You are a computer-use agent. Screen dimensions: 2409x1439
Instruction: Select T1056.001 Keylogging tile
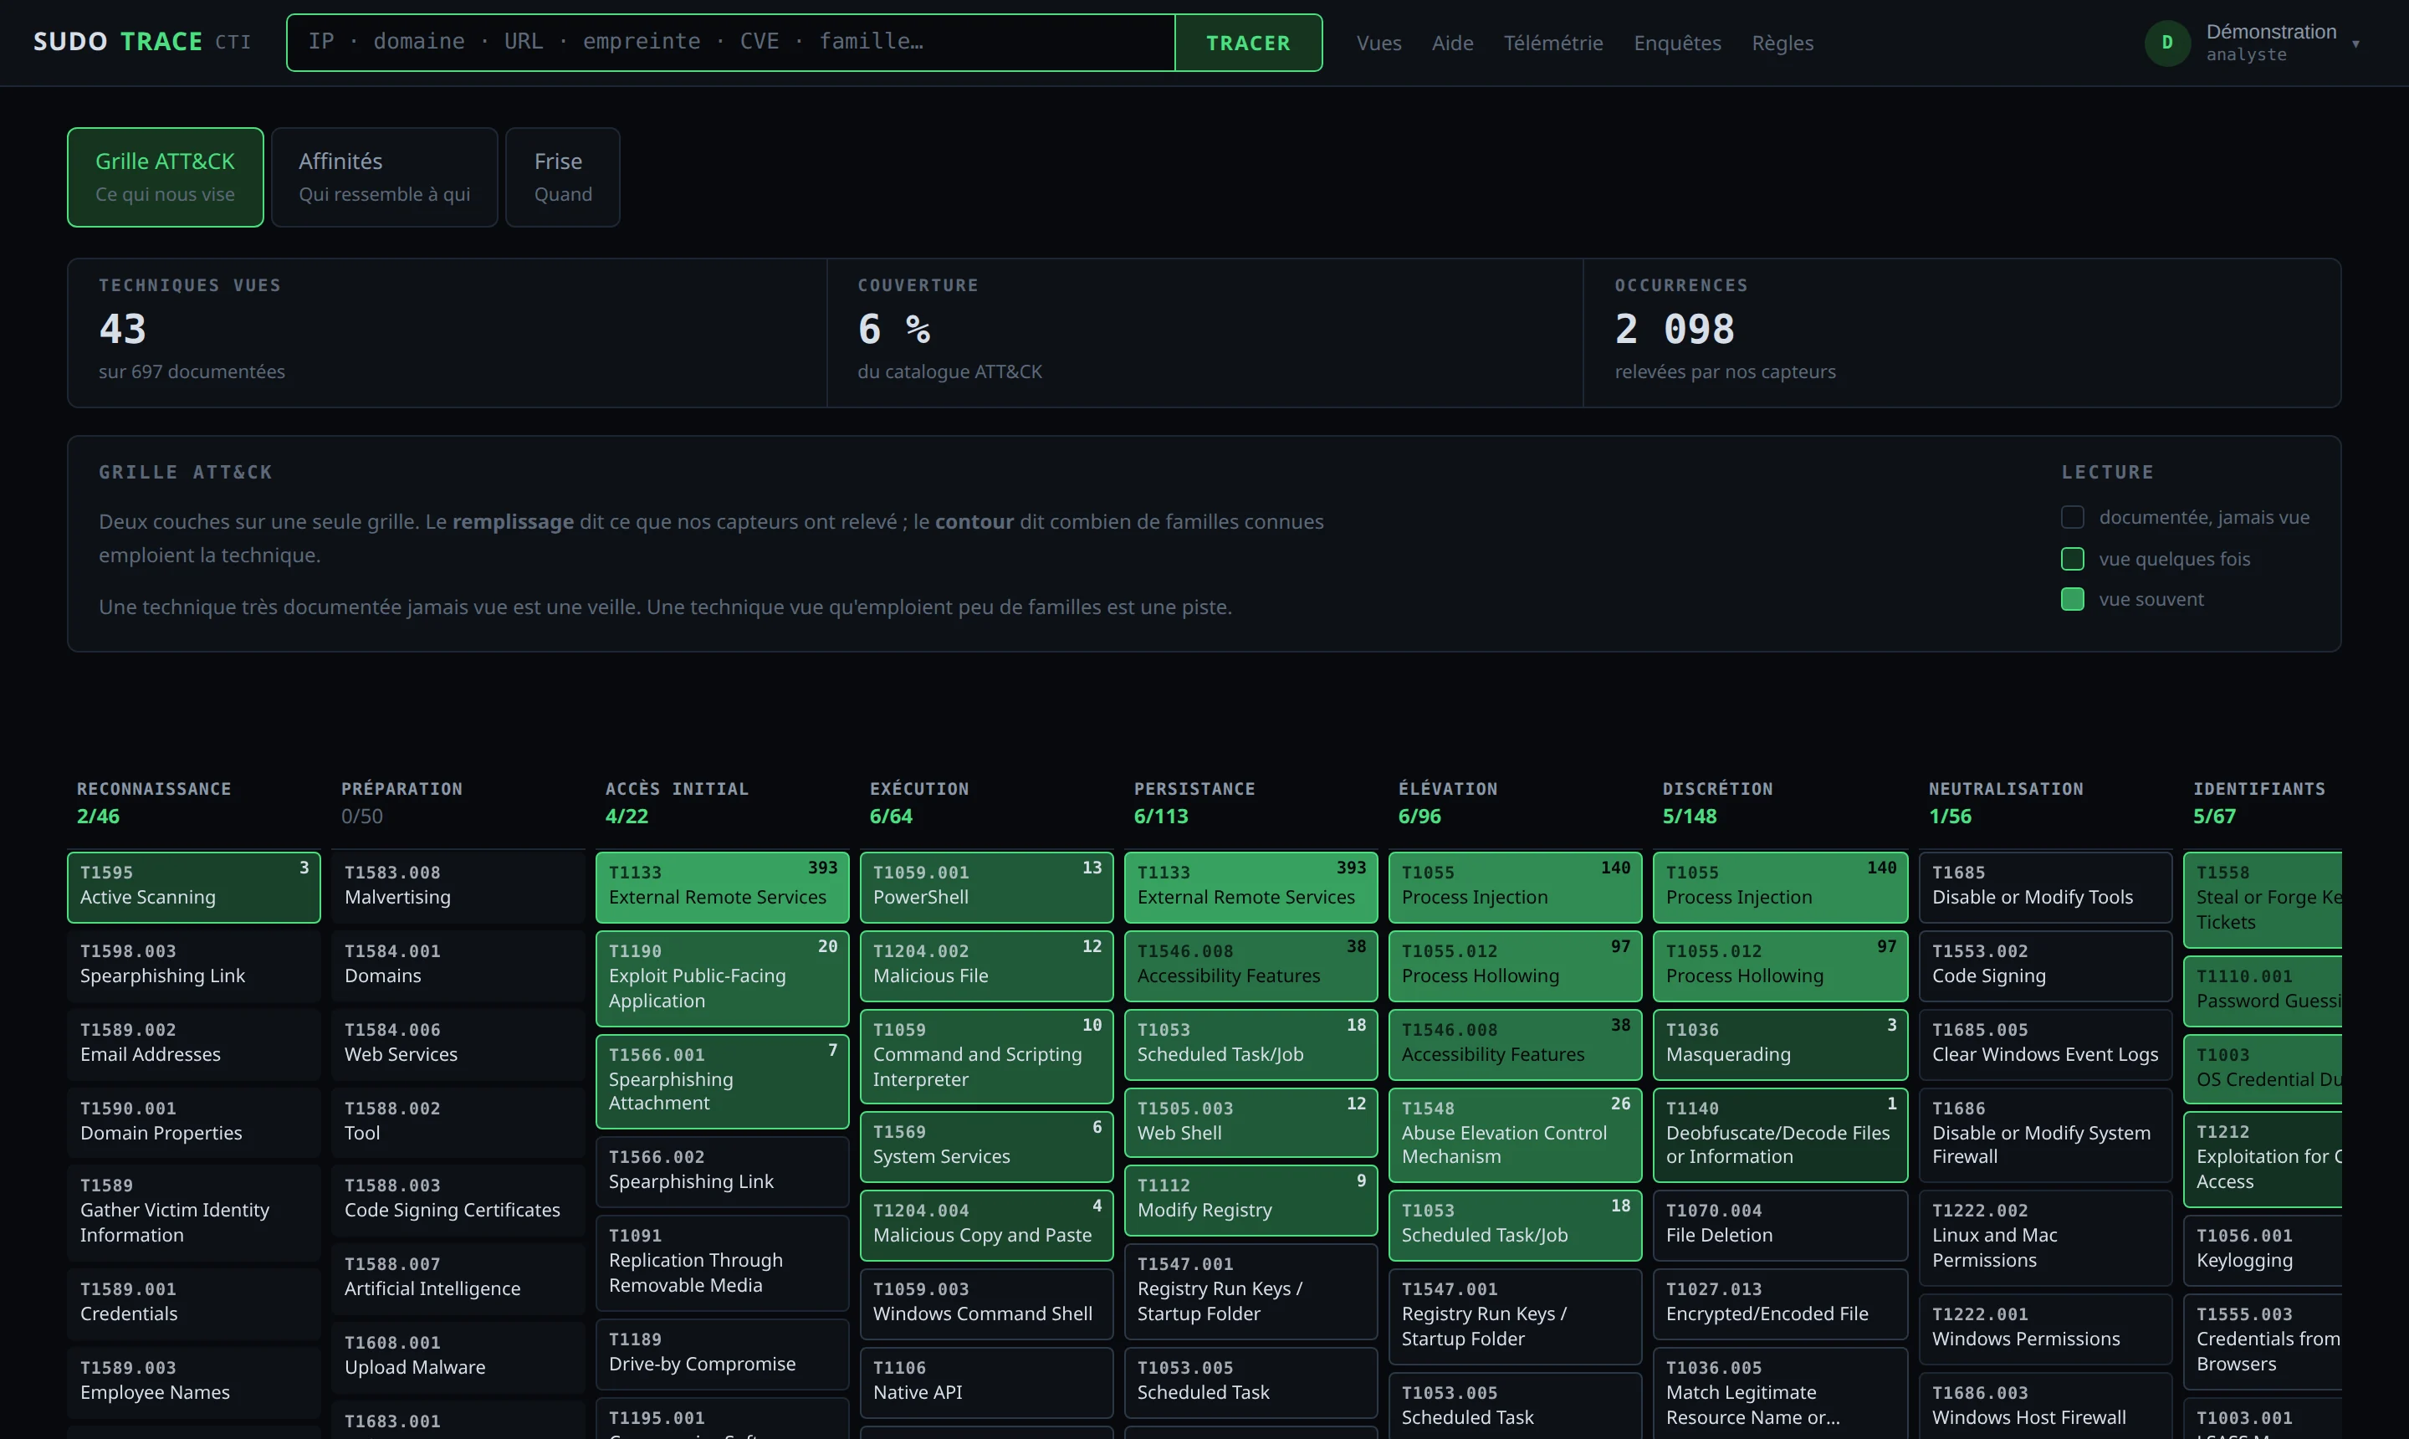tap(2263, 1250)
